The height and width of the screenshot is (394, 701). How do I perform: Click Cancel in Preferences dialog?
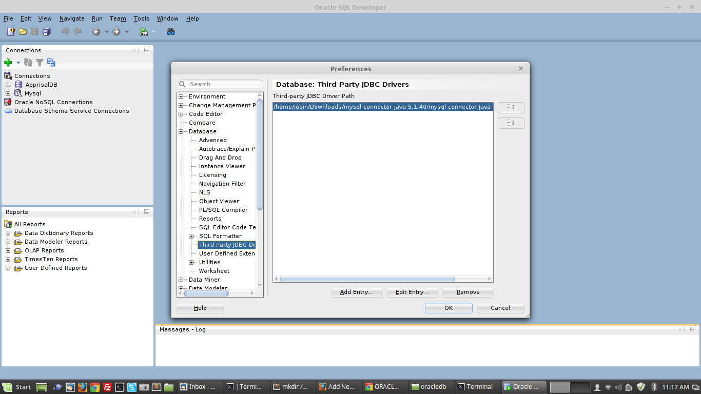point(500,308)
